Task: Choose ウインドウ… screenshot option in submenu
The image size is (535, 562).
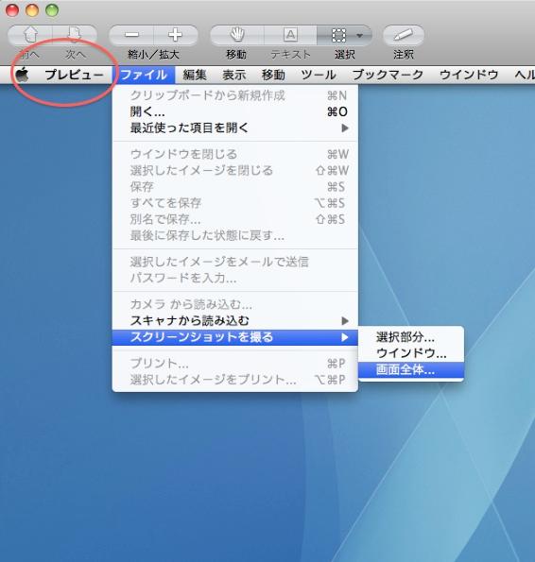Action: 411,353
